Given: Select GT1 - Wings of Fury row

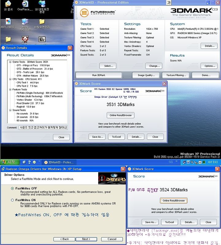Looking at the screenshot, I should pos(33,65).
